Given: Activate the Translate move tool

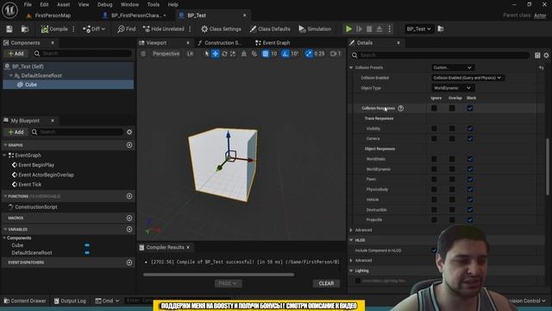Looking at the screenshot, I should click(x=215, y=54).
